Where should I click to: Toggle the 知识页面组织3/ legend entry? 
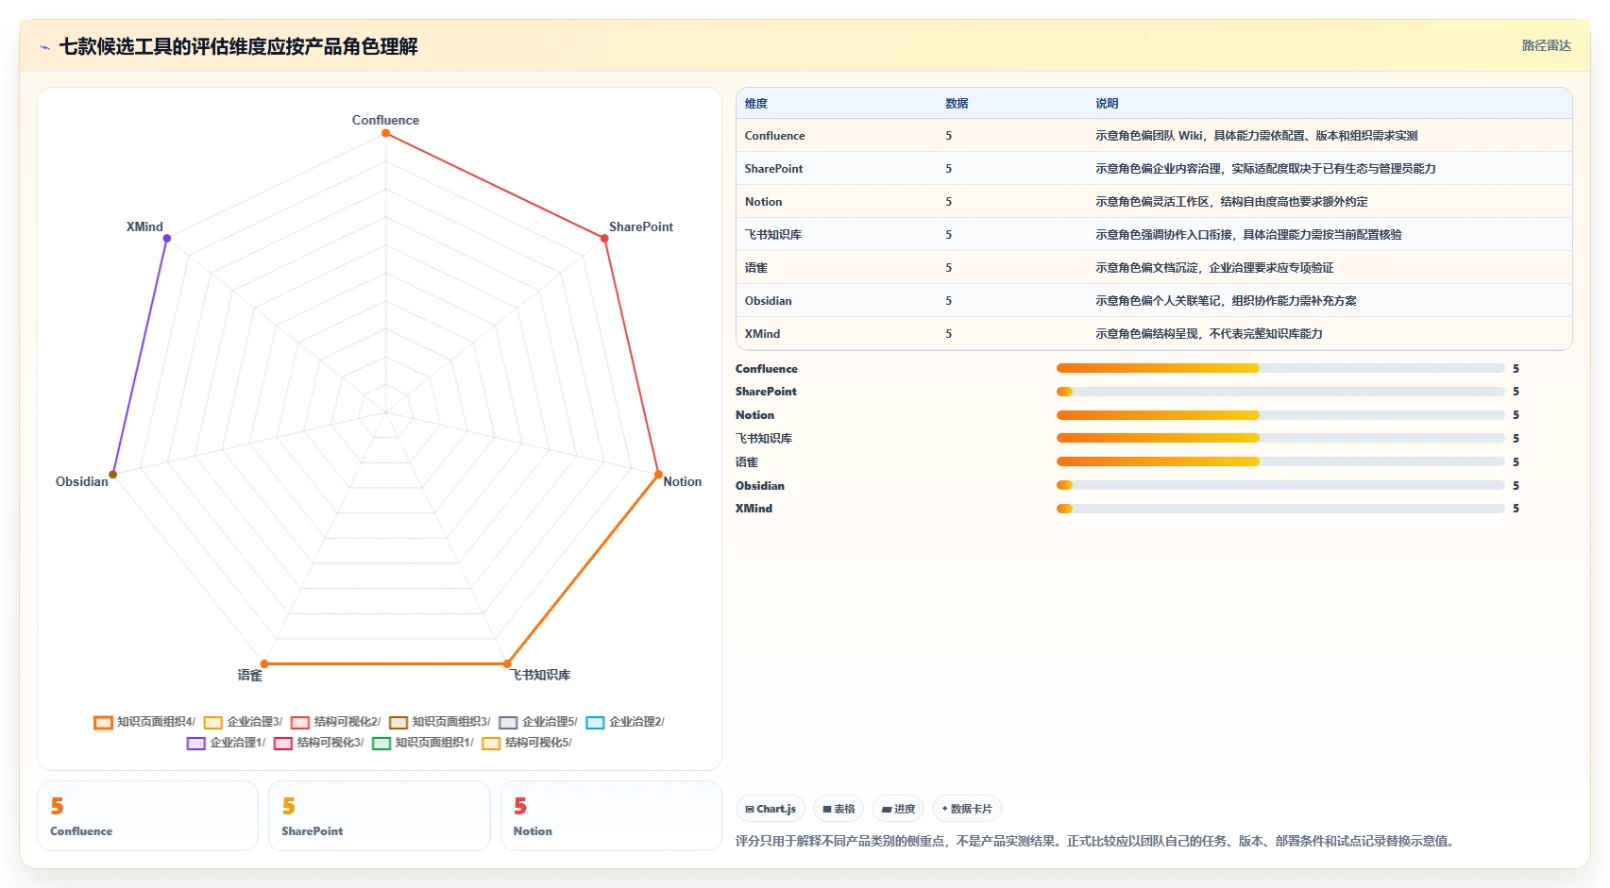click(440, 722)
